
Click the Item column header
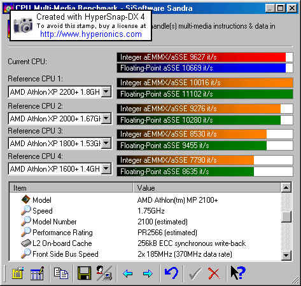tap(71, 187)
